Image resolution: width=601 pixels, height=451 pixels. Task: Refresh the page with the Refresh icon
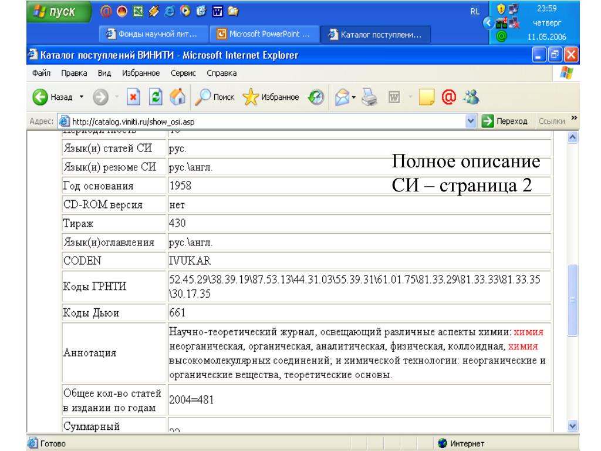coord(156,97)
